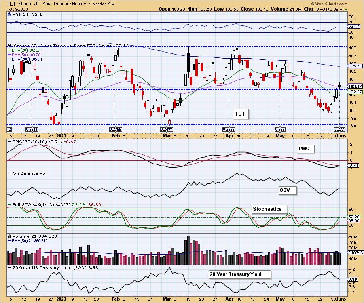Click the RSI(14) 52.17 panel label
The image size is (364, 303).
28,14
